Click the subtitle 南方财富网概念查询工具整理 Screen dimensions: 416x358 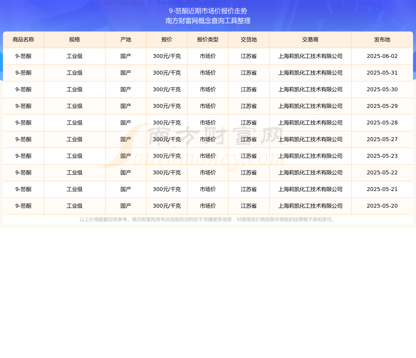[208, 21]
